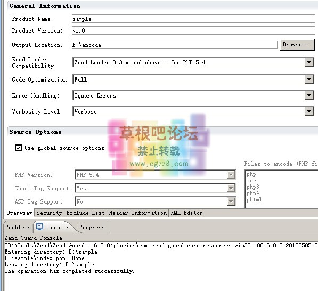Open the Code Optimization dropdown
318x291 pixels.
point(309,79)
